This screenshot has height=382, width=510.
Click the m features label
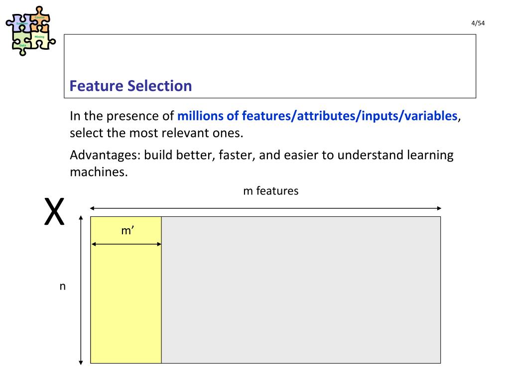click(x=270, y=191)
